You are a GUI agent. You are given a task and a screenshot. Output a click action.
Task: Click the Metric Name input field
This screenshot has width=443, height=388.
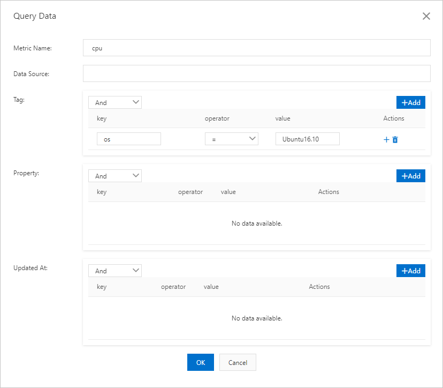point(256,48)
